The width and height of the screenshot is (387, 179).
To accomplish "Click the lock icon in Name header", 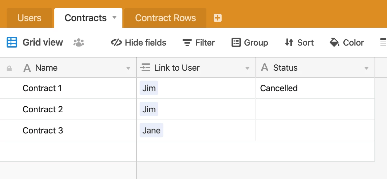I will click(x=9, y=68).
